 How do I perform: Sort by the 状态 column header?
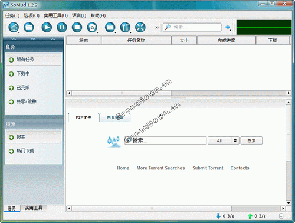coord(84,41)
